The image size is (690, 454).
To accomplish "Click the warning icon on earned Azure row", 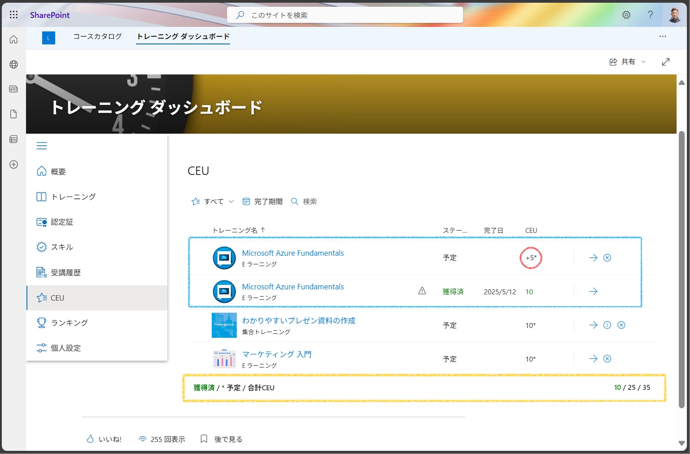I will [422, 291].
